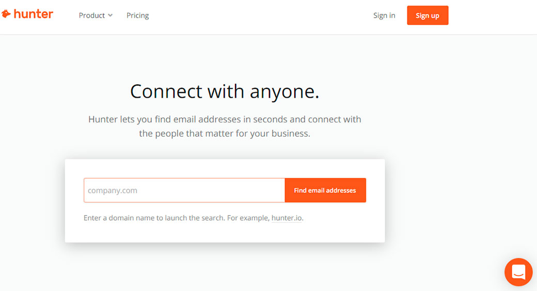Click the Find email addresses button
Image resolution: width=537 pixels, height=291 pixels.
[x=325, y=190]
